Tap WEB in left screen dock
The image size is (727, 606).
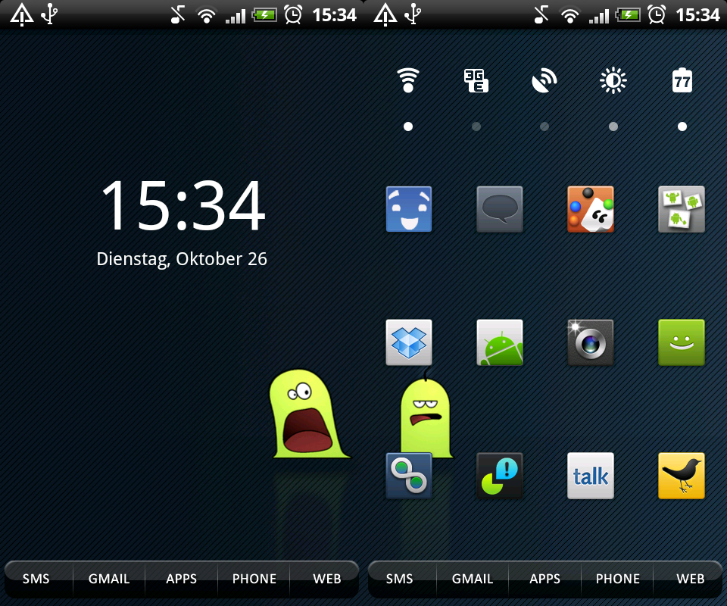click(327, 579)
